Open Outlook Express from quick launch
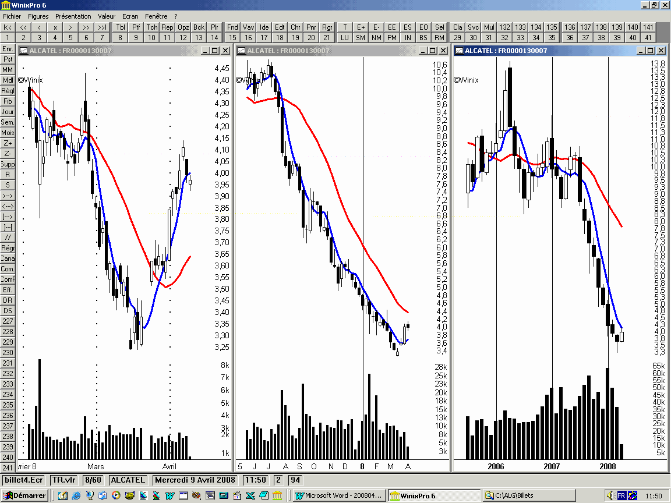The width and height of the screenshot is (671, 503). coord(103,495)
